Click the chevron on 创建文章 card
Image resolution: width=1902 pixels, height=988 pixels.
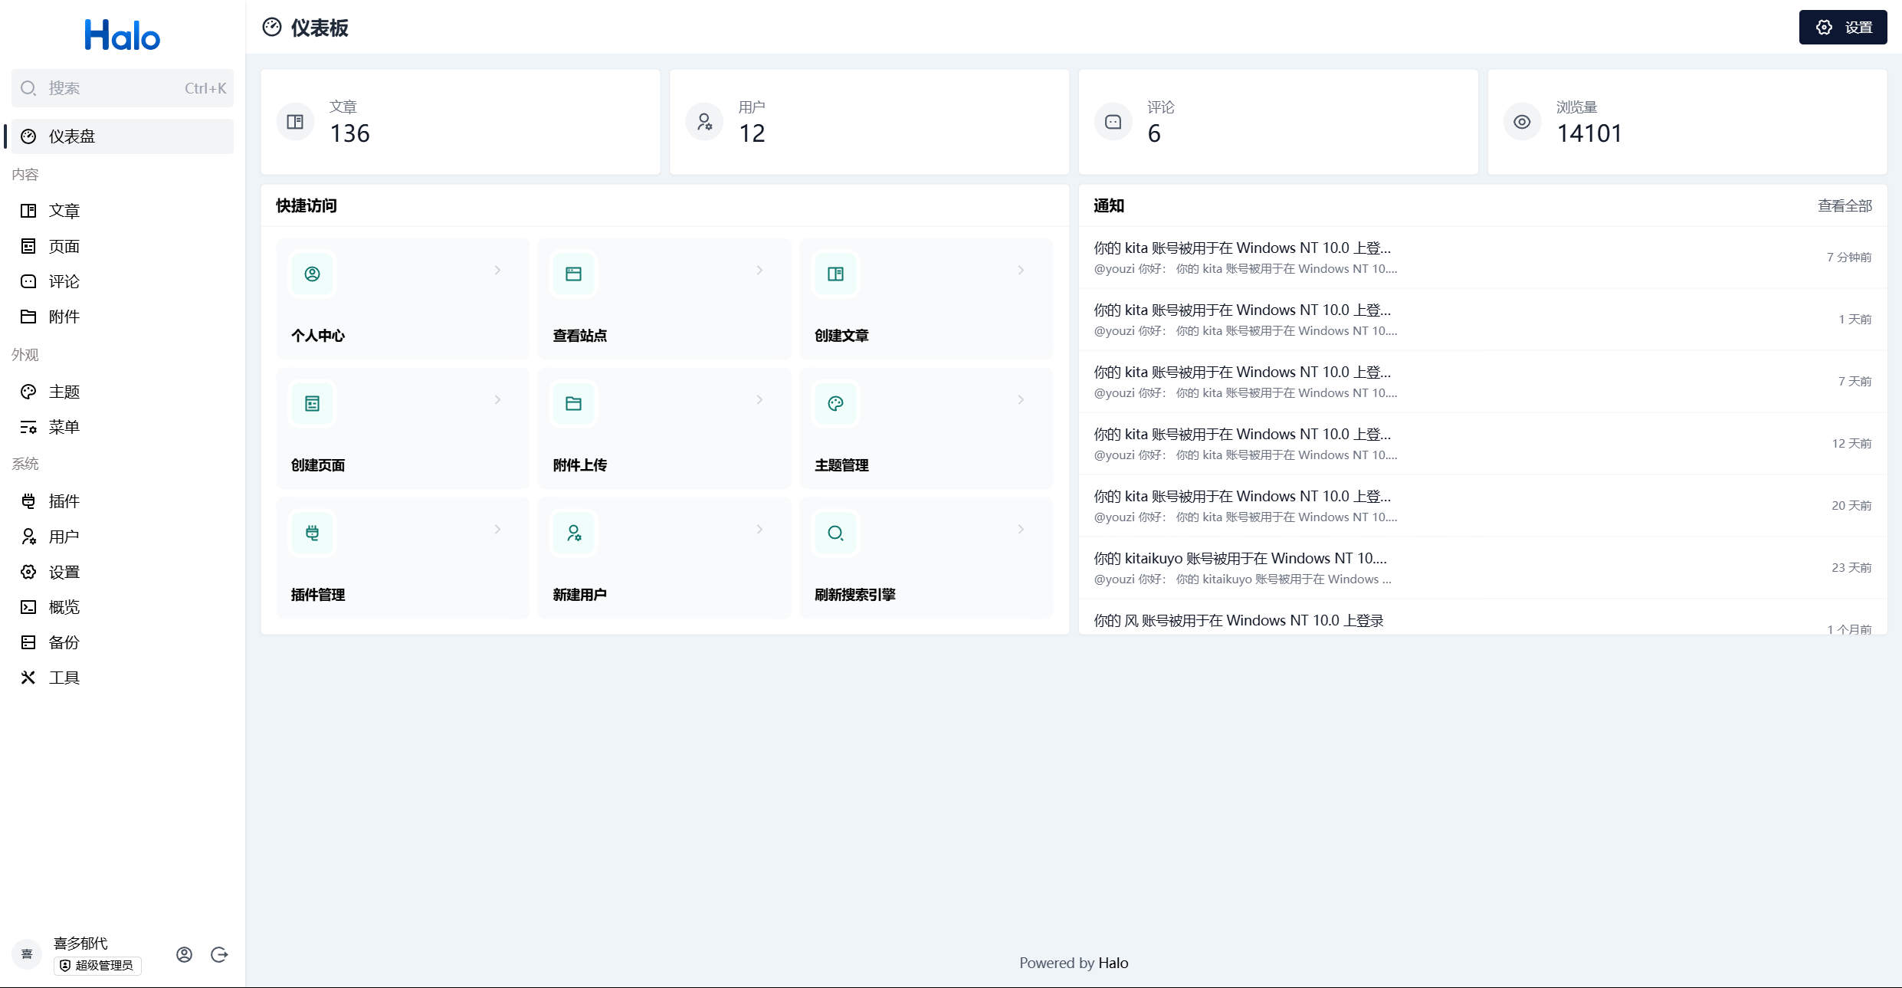1021,270
